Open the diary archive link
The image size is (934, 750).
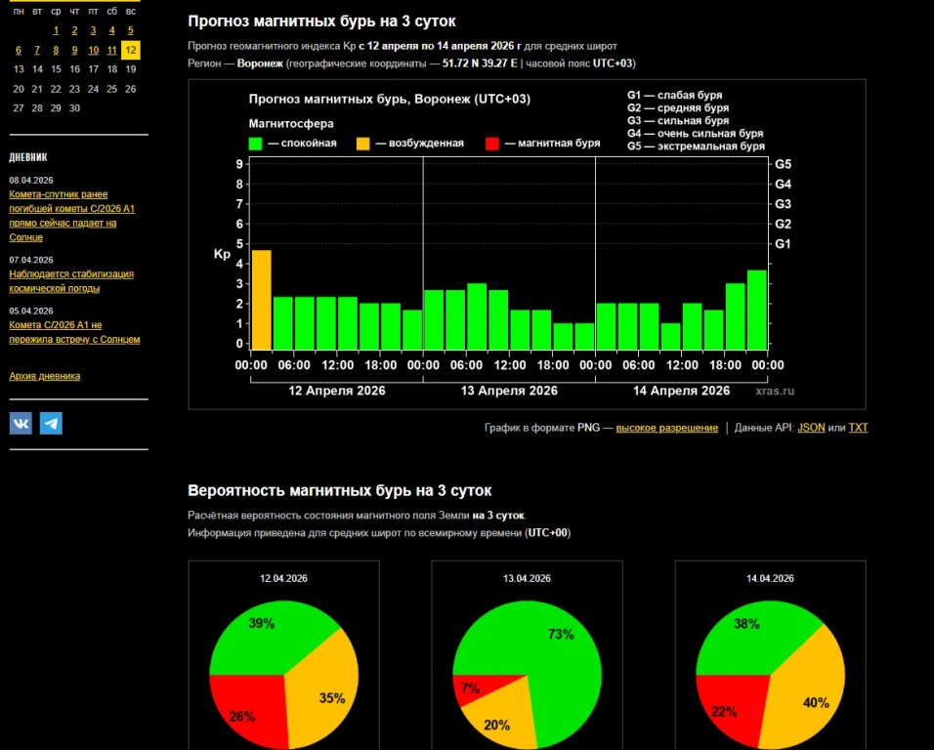45,376
